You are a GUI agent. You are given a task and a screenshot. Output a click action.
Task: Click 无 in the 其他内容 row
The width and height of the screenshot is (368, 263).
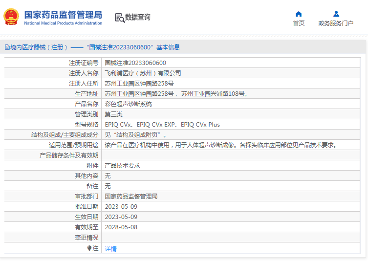pyautogui.click(x=108, y=176)
